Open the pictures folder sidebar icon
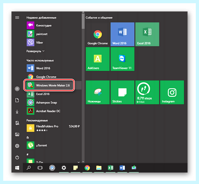Image resolution: width=199 pixels, height=184 pixels. click(x=17, y=123)
